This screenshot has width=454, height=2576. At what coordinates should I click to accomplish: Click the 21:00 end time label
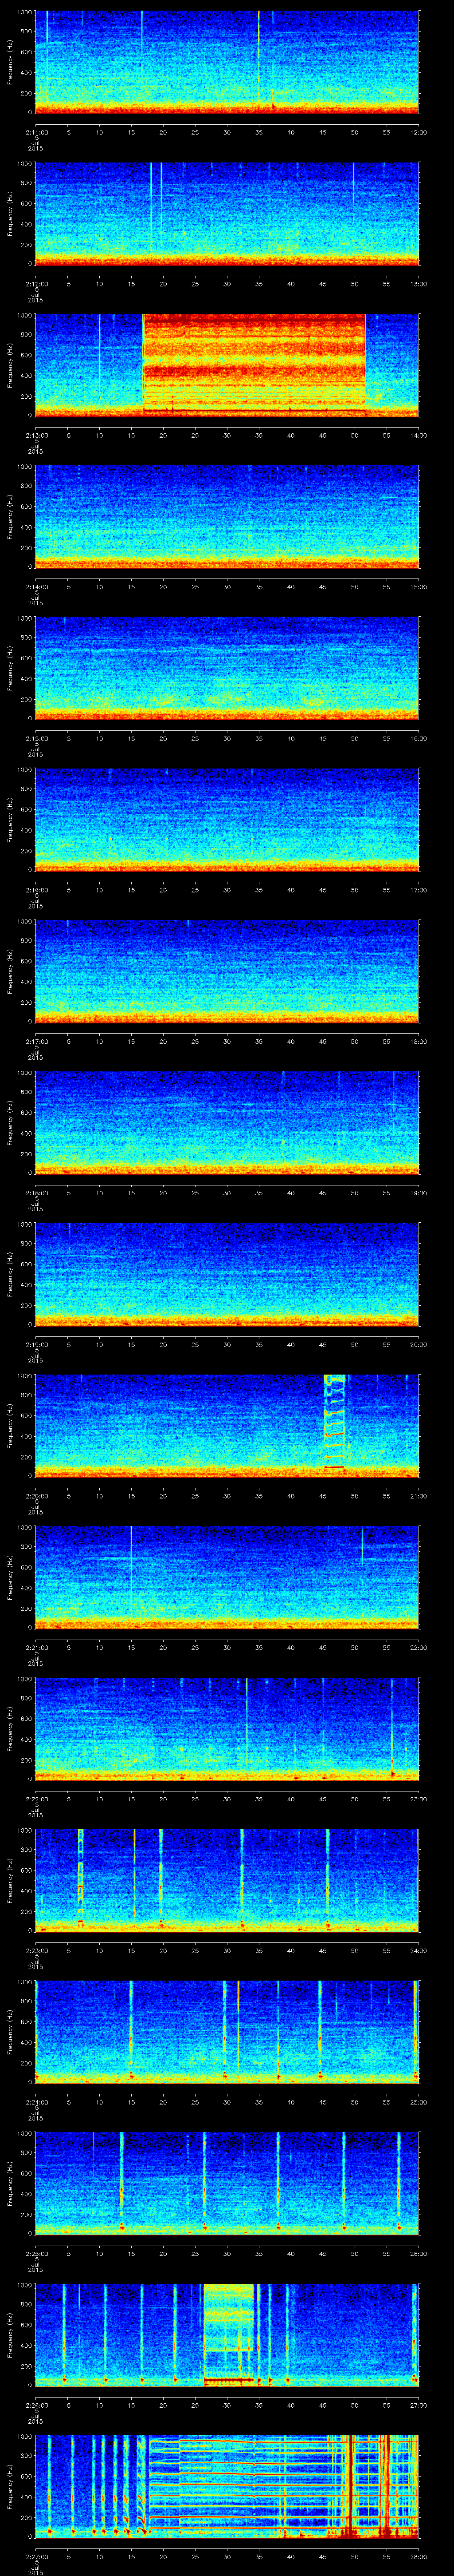tap(418, 1496)
